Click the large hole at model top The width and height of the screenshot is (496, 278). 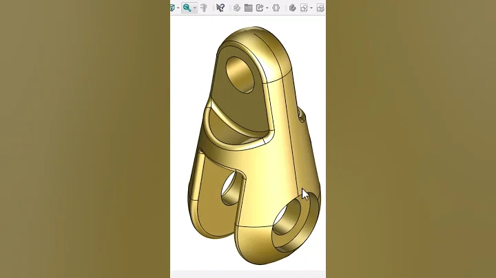coord(241,75)
